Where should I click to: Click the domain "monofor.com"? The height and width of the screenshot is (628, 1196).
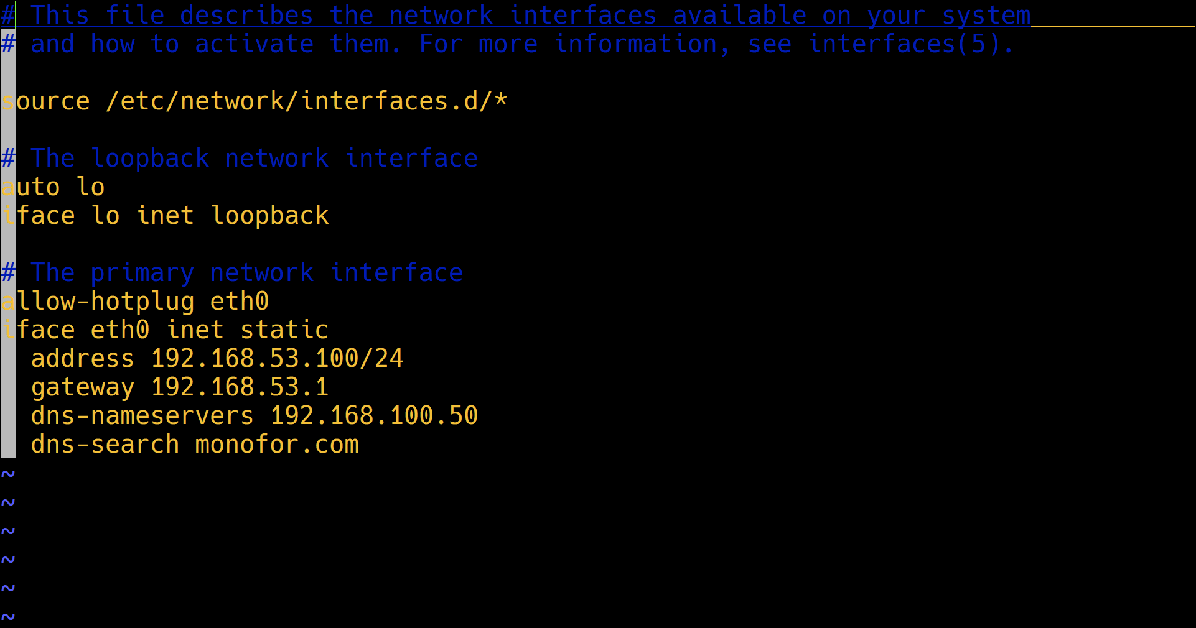277,444
